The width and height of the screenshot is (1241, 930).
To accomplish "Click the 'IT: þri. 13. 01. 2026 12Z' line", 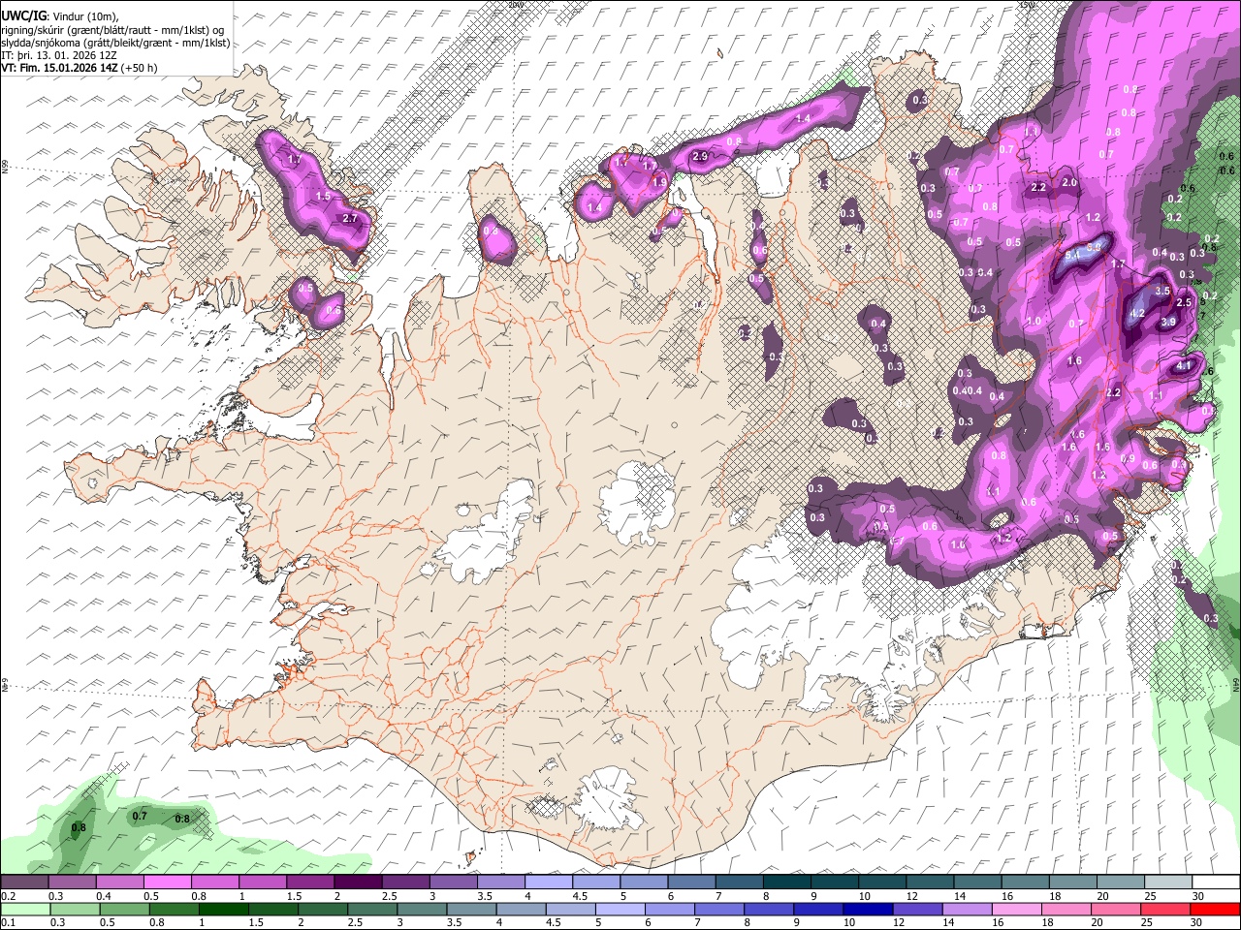I will [59, 55].
